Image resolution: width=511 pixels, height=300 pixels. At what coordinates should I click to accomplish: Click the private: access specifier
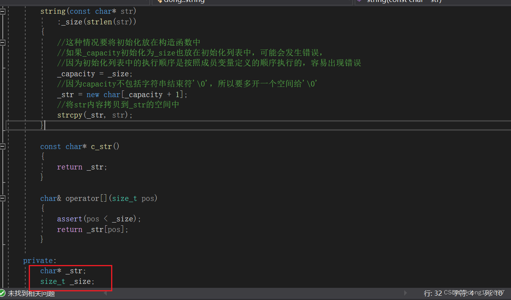[40, 261]
